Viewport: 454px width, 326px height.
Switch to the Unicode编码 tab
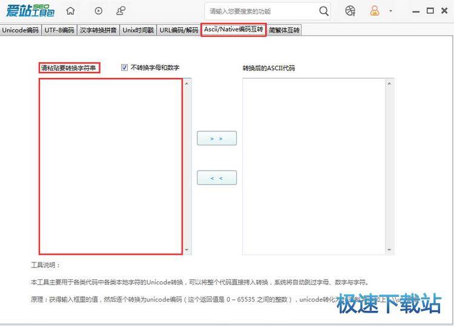[20, 30]
